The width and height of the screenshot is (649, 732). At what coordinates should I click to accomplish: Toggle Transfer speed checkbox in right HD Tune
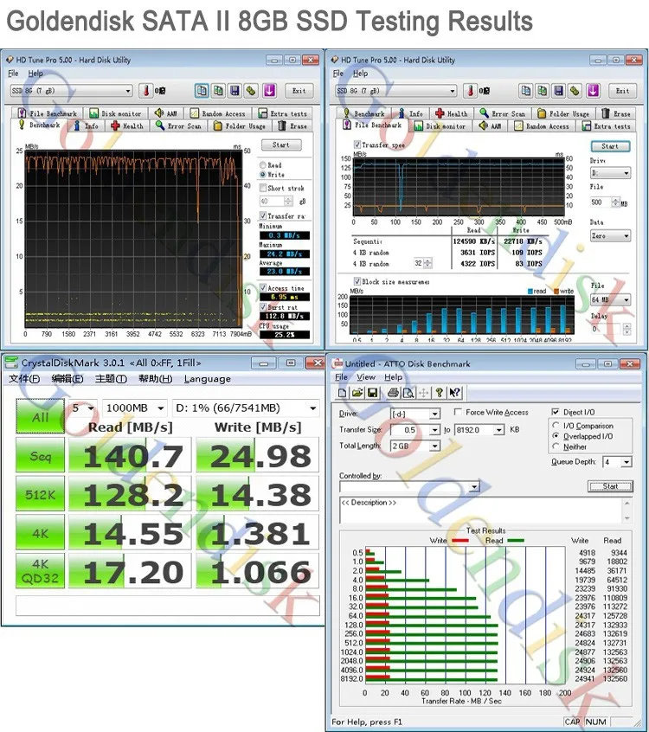click(357, 144)
